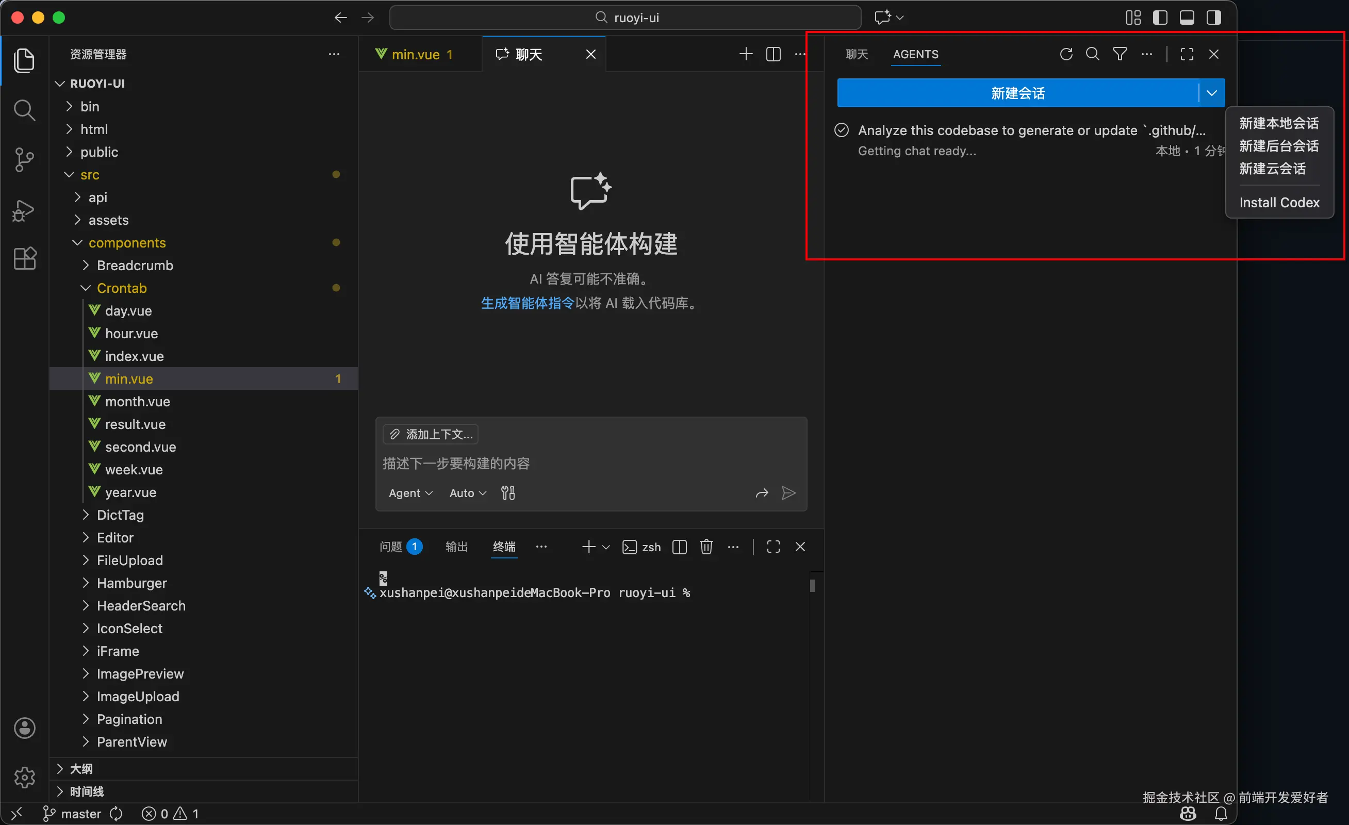Kill terminal with trash icon
Viewport: 1349px width, 825px height.
click(706, 547)
